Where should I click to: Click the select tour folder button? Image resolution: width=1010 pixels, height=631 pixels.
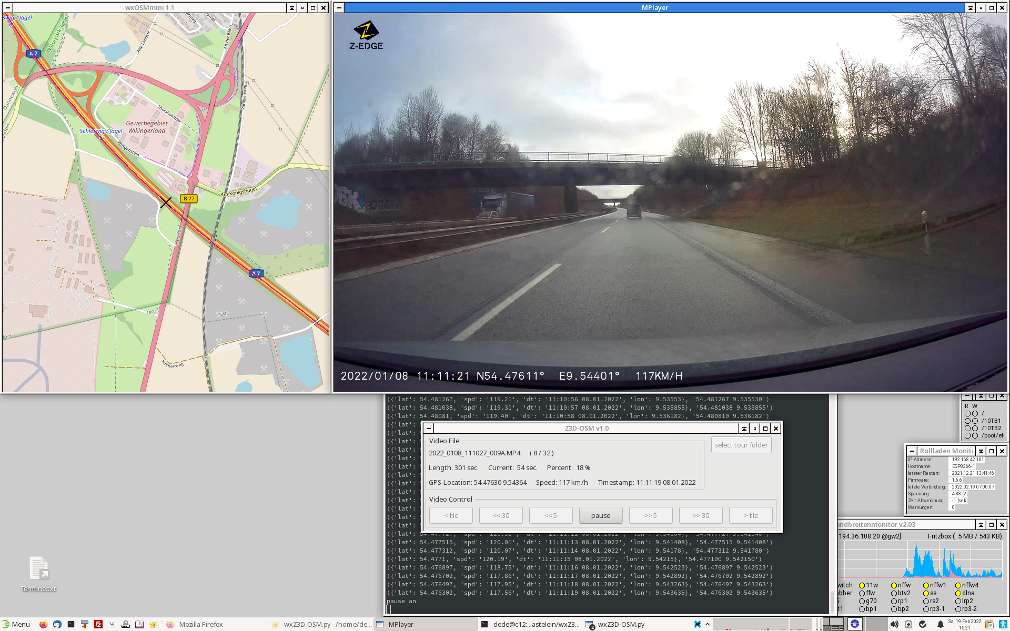(x=741, y=445)
